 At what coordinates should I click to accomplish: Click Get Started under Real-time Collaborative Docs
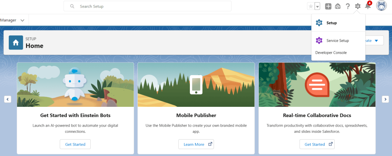317,144
